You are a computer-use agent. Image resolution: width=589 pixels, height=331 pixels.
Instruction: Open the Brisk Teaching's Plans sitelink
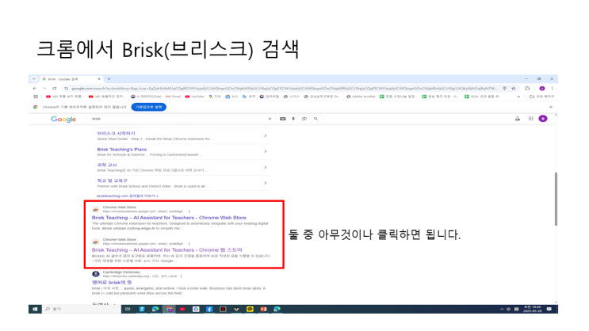122,150
